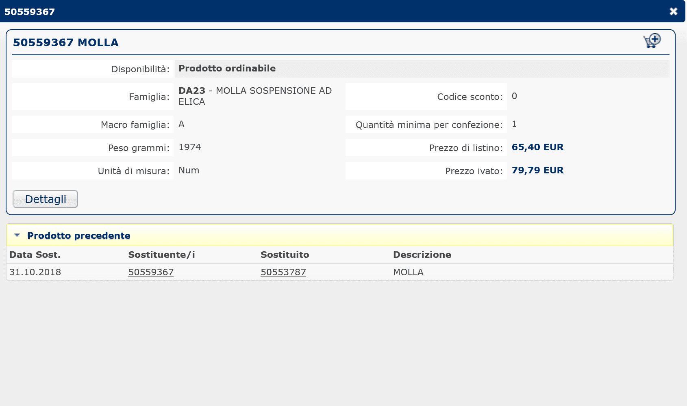Screen dimensions: 687x406
Task: Click the dialog title bar text 50559367
Action: coord(30,12)
